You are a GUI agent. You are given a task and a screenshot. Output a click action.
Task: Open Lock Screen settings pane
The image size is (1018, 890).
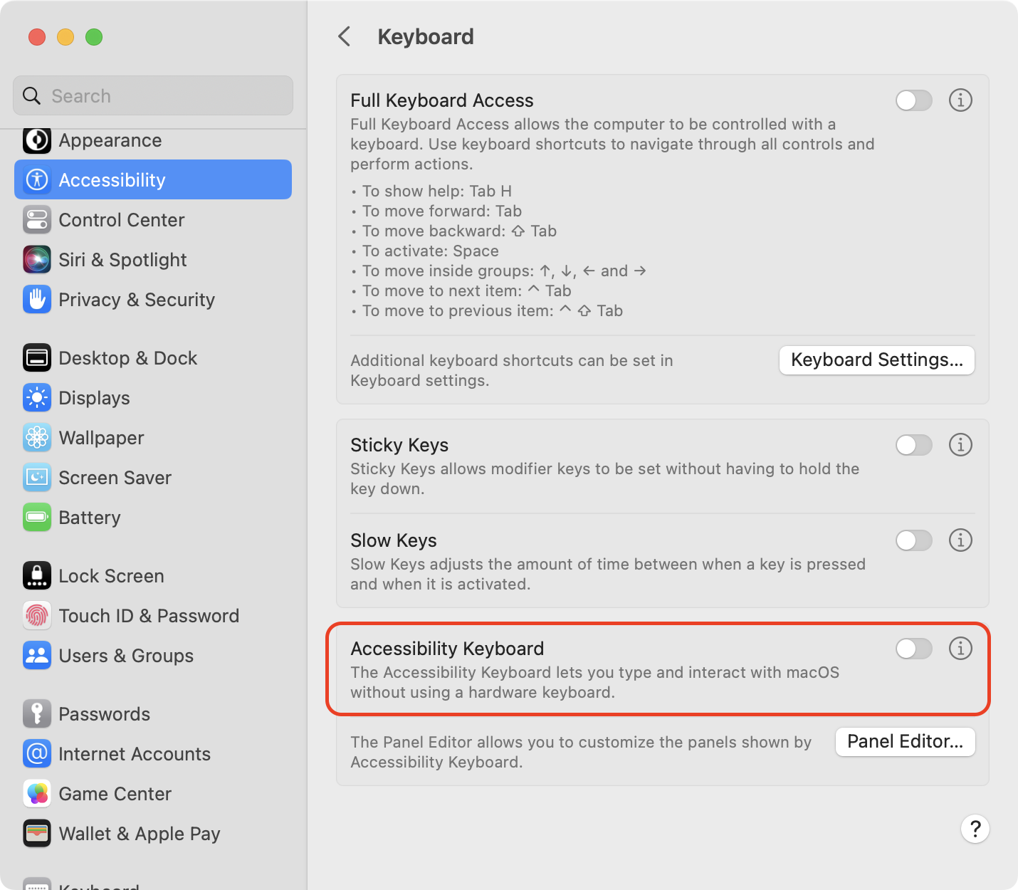coord(111,576)
